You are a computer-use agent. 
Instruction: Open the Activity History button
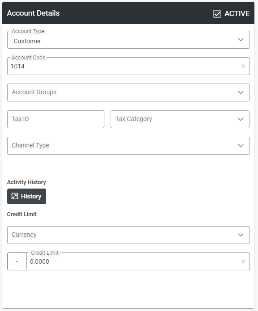point(26,196)
